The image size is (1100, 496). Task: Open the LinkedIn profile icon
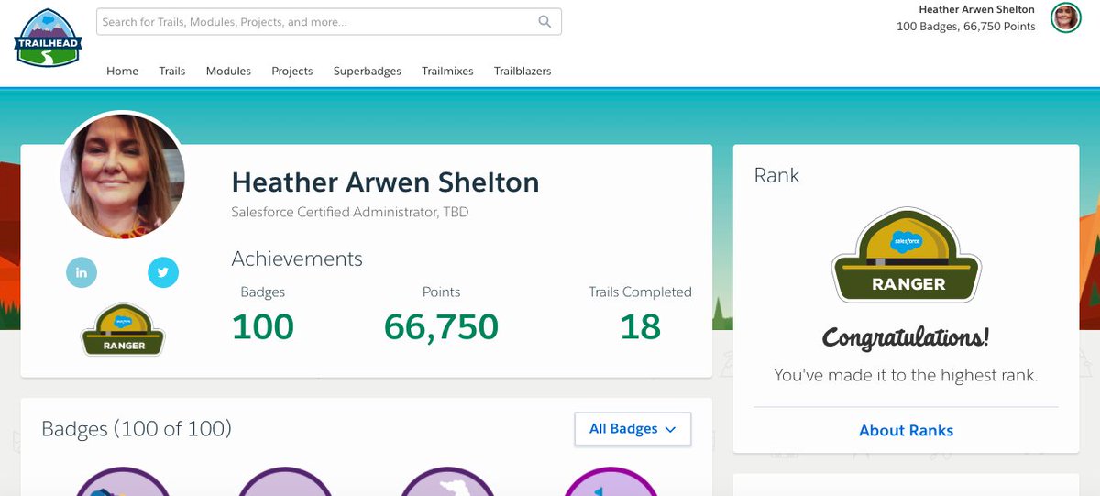pyautogui.click(x=82, y=272)
